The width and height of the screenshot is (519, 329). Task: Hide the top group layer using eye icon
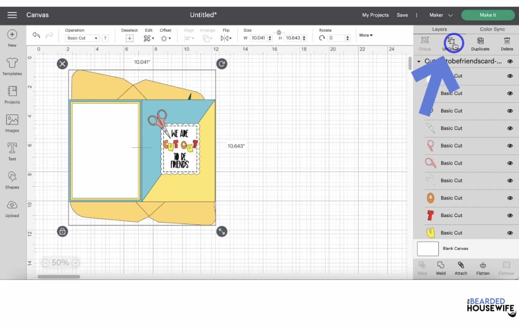pyautogui.click(x=510, y=61)
